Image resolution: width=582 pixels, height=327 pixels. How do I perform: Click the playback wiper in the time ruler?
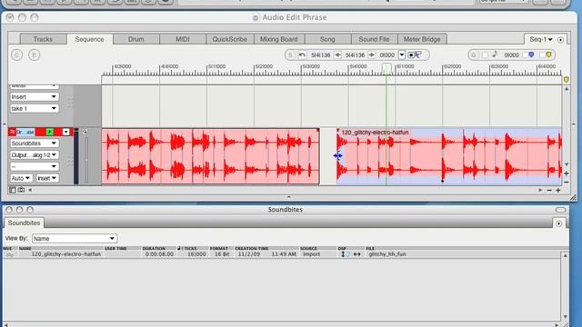(x=386, y=68)
